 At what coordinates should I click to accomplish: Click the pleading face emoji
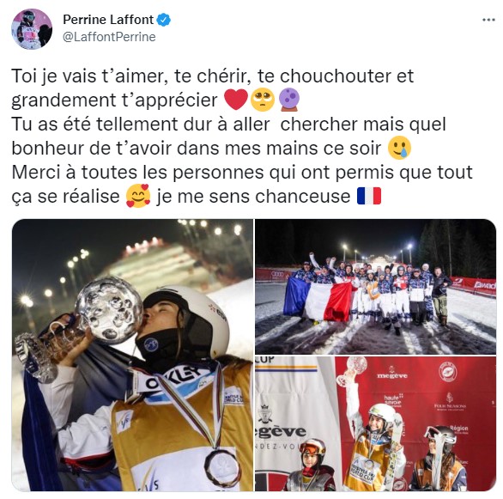click(x=263, y=99)
